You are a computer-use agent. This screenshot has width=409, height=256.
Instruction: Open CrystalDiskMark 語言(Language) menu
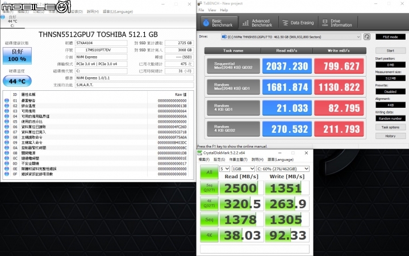281,160
